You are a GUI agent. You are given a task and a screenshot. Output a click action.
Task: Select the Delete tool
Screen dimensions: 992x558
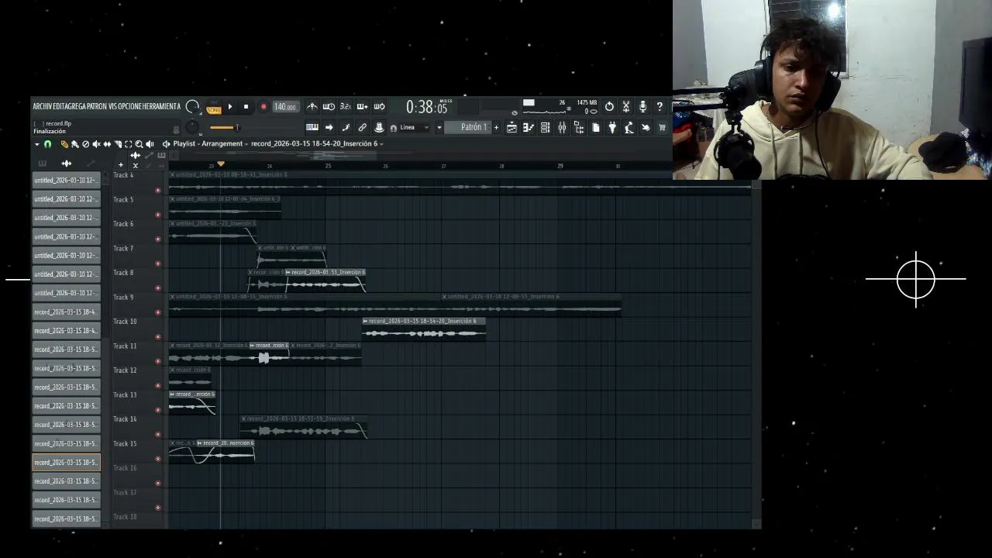(x=85, y=144)
